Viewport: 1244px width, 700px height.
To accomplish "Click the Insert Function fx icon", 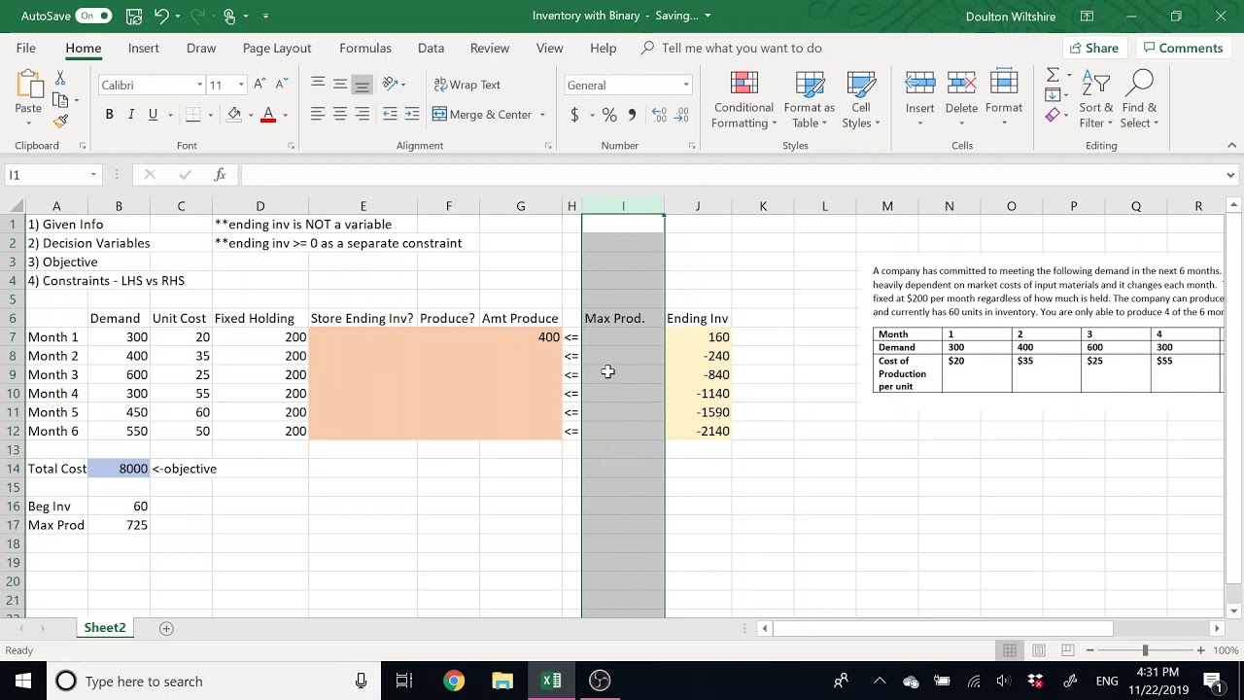I will tap(220, 174).
